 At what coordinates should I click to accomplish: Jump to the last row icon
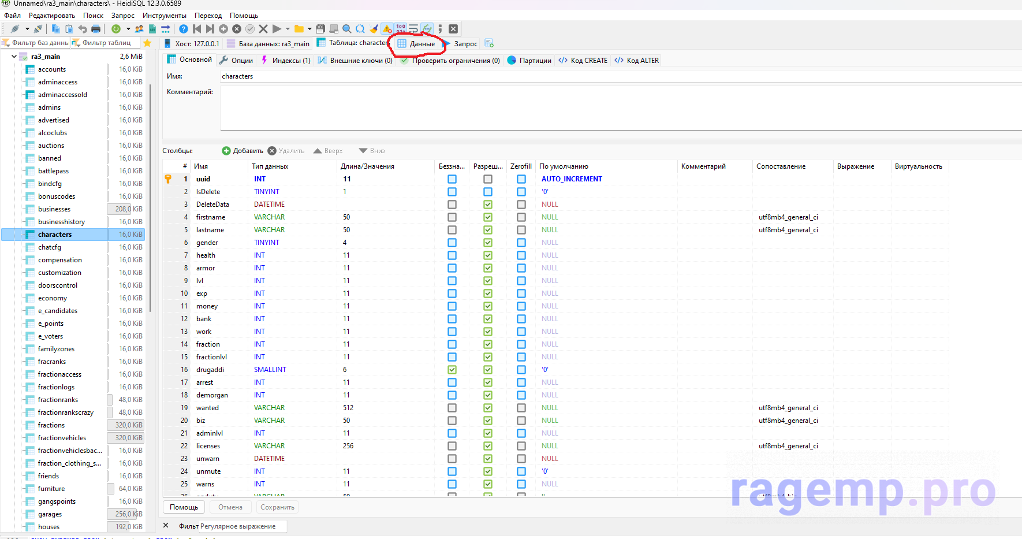point(210,29)
